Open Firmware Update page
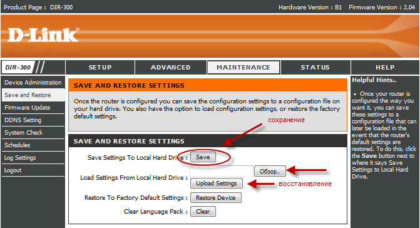Screen dimensions: 420x228 coord(33,108)
